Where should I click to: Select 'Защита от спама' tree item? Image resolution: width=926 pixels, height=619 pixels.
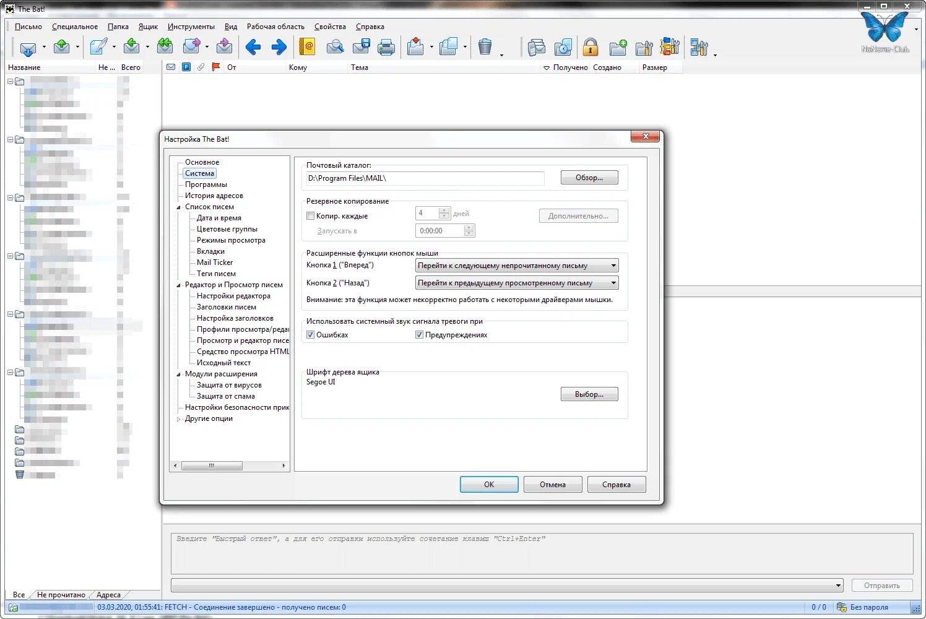[226, 396]
